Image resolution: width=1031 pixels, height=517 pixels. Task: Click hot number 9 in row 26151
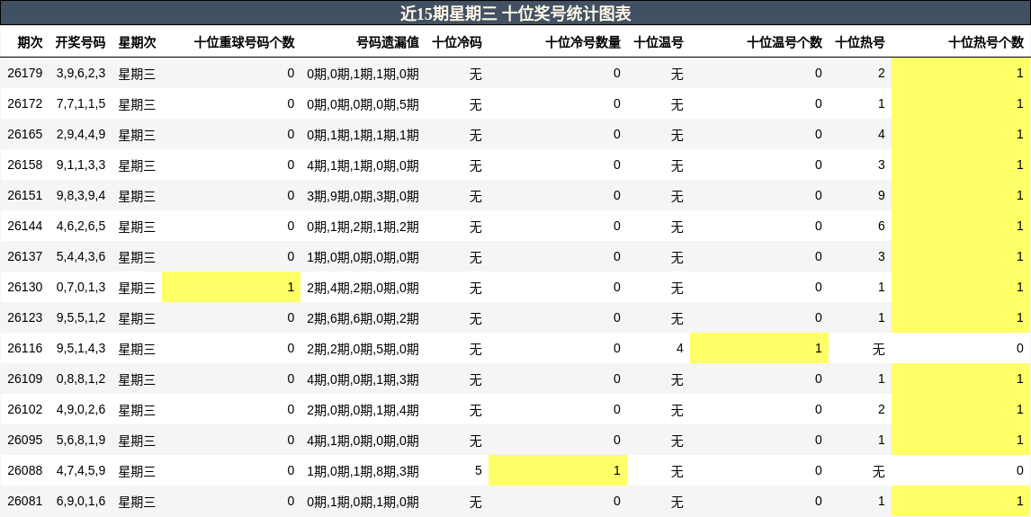tap(881, 195)
